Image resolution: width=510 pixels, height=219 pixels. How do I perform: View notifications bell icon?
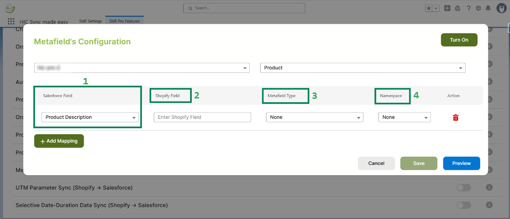coord(488,8)
